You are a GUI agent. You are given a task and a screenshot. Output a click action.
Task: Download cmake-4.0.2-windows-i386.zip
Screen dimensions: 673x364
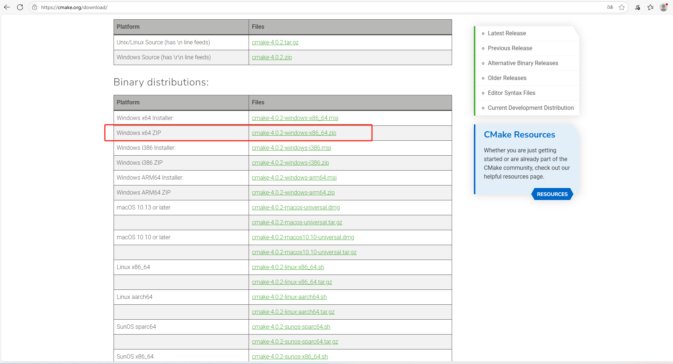[290, 163]
